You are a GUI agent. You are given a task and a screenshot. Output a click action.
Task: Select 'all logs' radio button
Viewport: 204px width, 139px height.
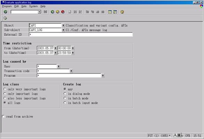point(5,103)
